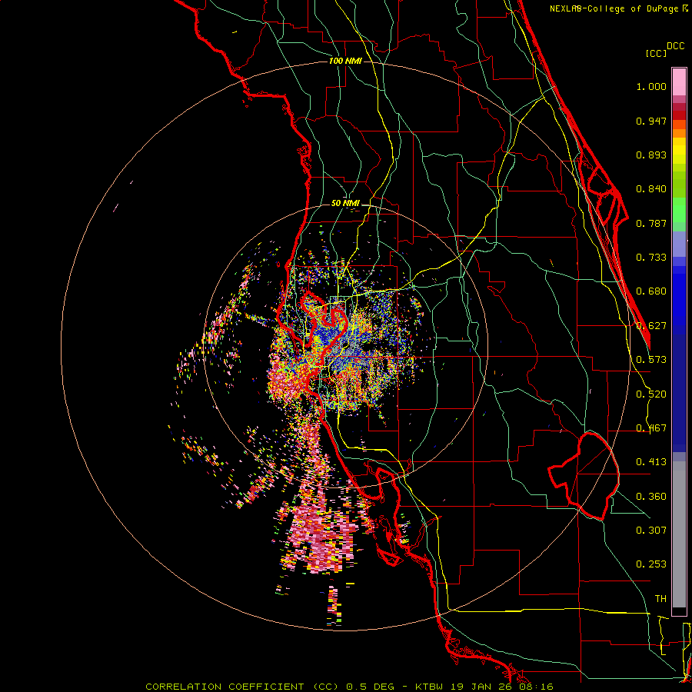Select the 0.787 scale value
Image resolution: width=692 pixels, height=692 pixels.
click(x=651, y=223)
